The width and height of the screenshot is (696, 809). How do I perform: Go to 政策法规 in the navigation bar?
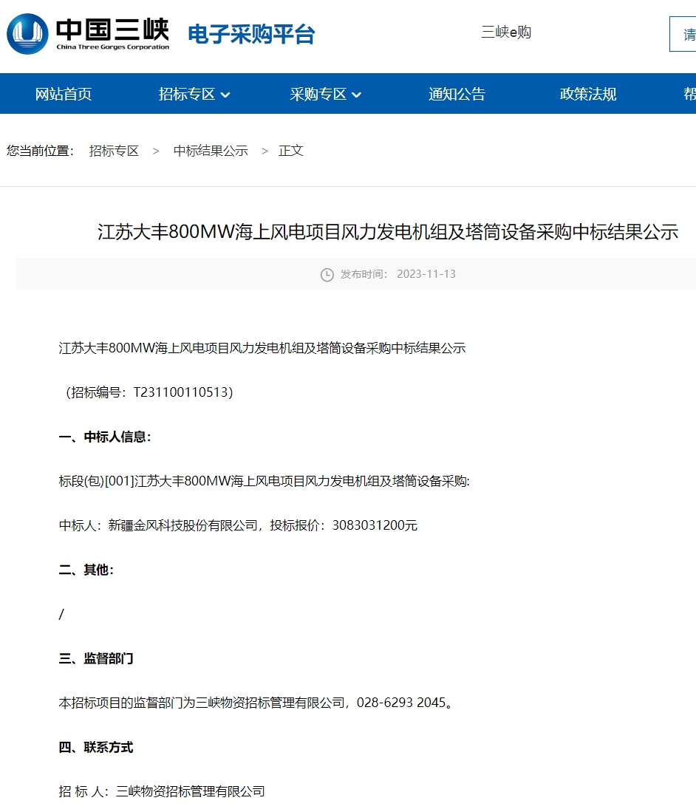pyautogui.click(x=588, y=94)
